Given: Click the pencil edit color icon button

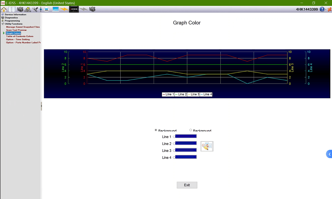Looking at the screenshot, I should pyautogui.click(x=207, y=146).
